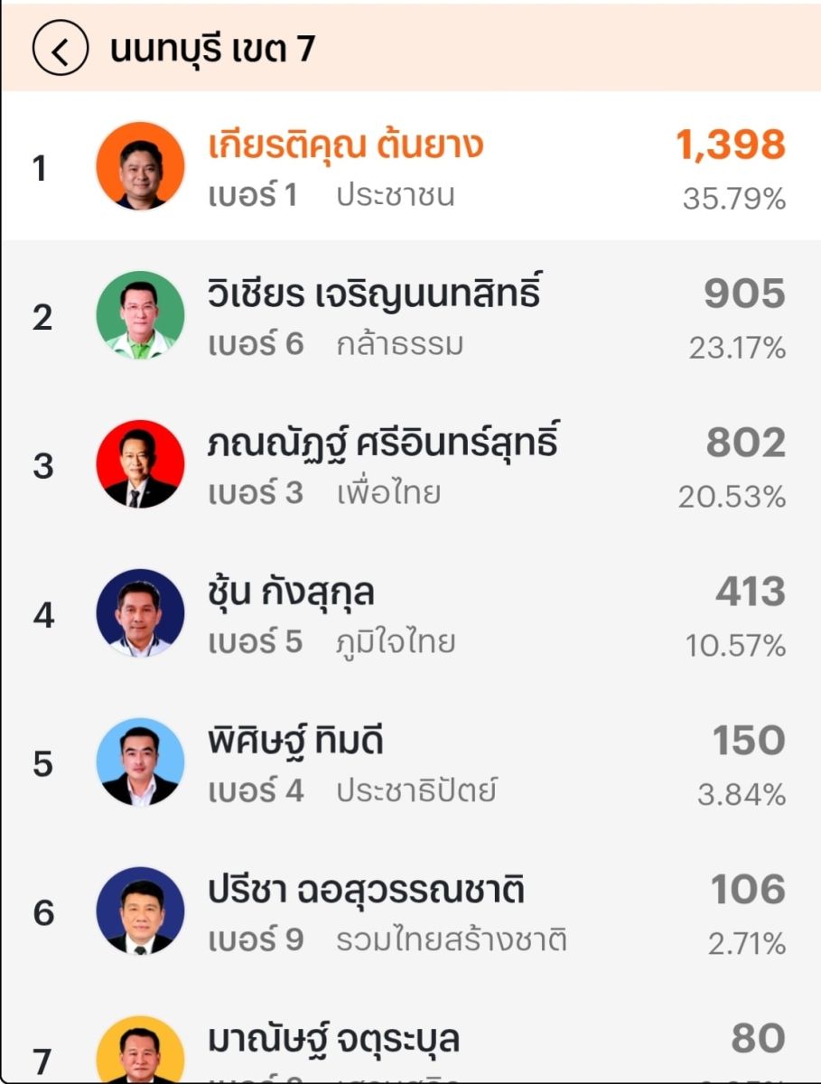The image size is (821, 1084).
Task: Tap พิศิษฐ์ ทิมดี's light blue avatar
Action: coord(140,762)
